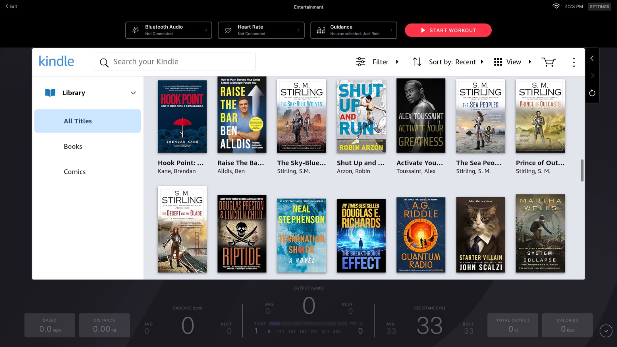The height and width of the screenshot is (347, 617).
Task: Reload the page with the refresh icon
Action: coord(592,93)
